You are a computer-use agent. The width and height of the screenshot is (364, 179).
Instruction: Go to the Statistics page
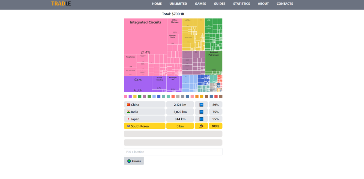[241, 4]
